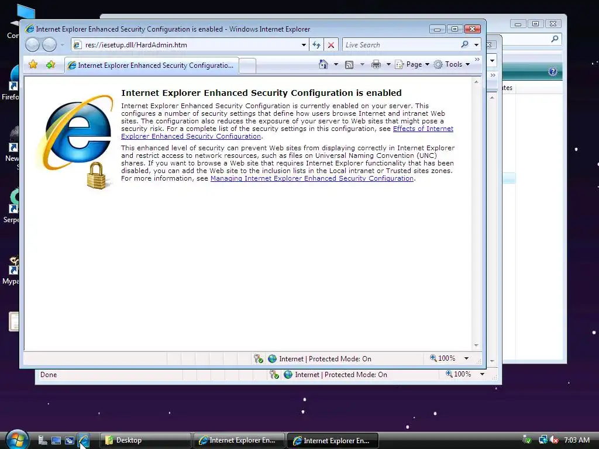Click inside the address bar URL field

[191, 45]
